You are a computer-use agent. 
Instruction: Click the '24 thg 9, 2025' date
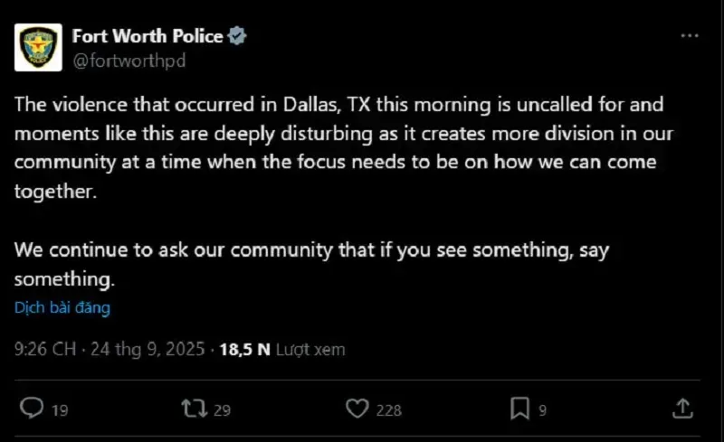tap(148, 349)
